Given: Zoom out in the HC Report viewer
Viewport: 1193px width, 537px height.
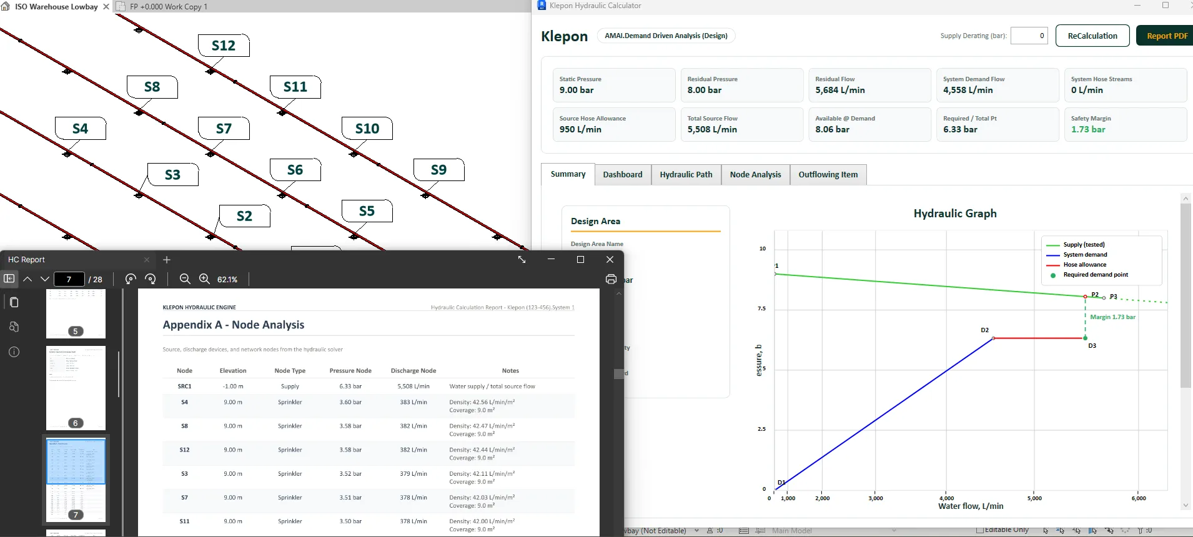Looking at the screenshot, I should pyautogui.click(x=185, y=279).
